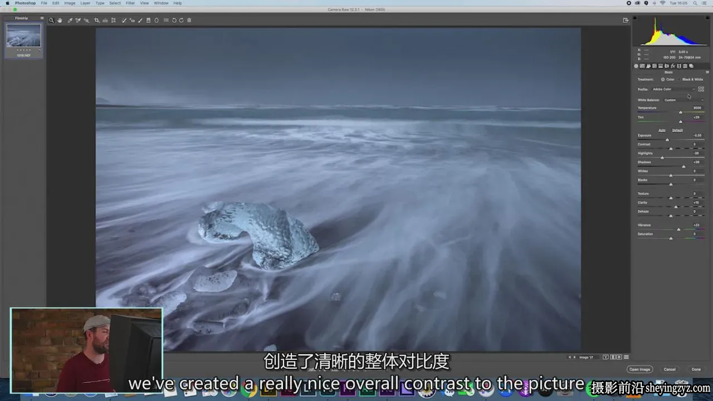
Task: Click the Open Image button
Action: 639,369
